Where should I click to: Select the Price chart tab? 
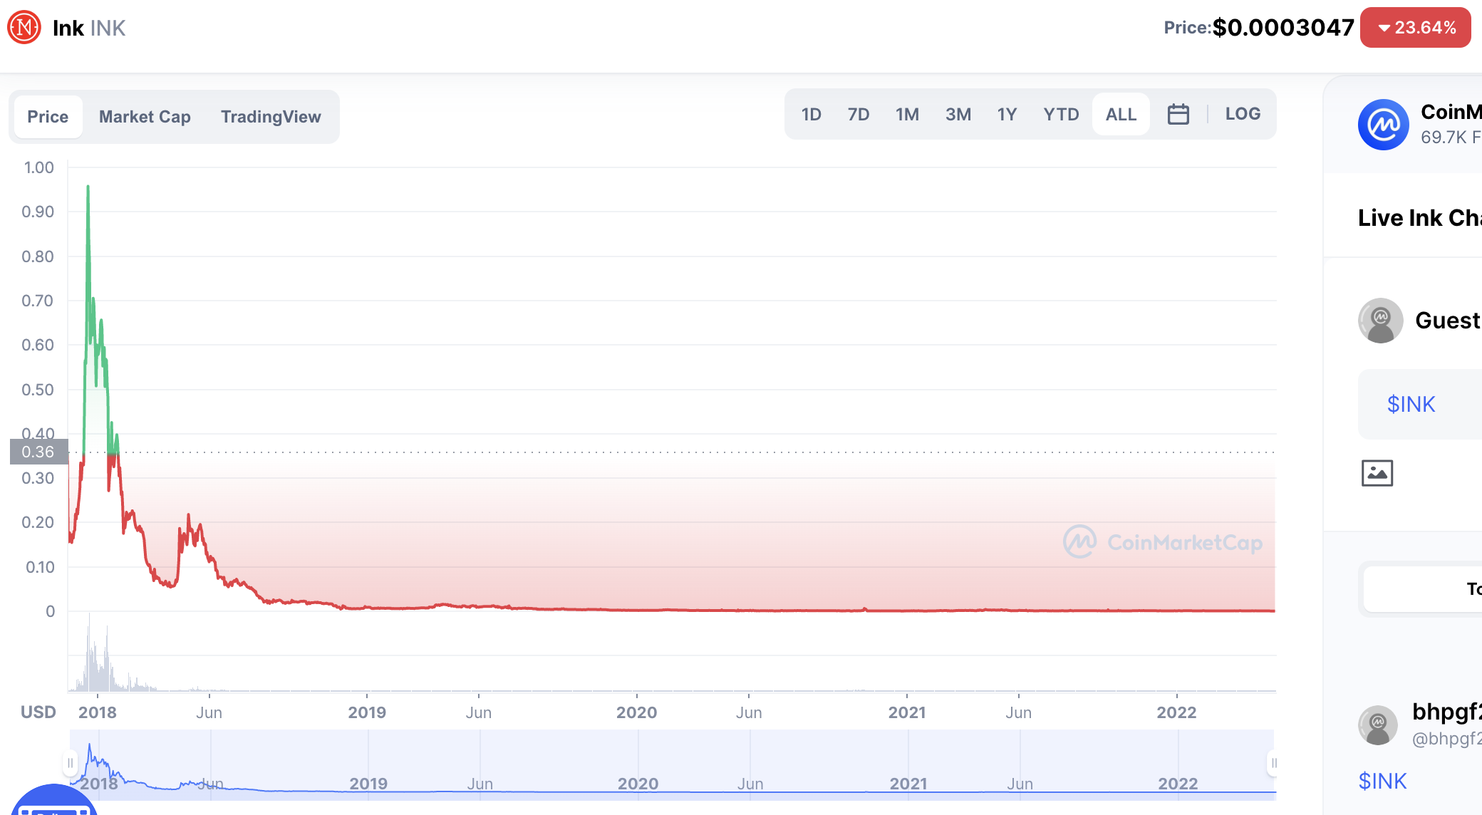tap(48, 117)
